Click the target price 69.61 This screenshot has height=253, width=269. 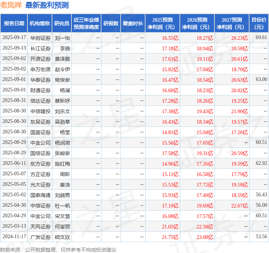coord(261,38)
